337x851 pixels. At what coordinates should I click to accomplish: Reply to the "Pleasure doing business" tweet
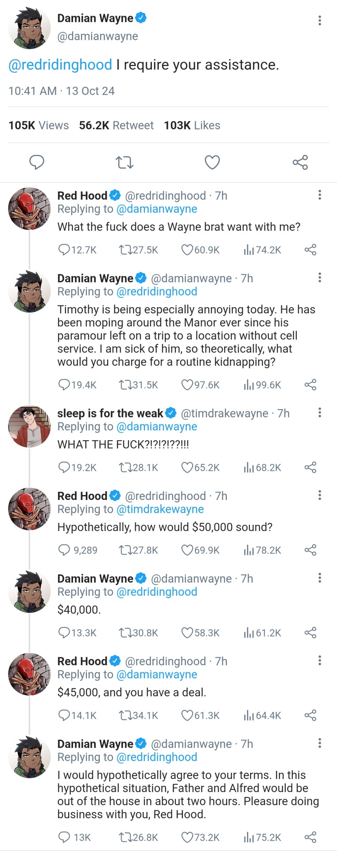64,837
